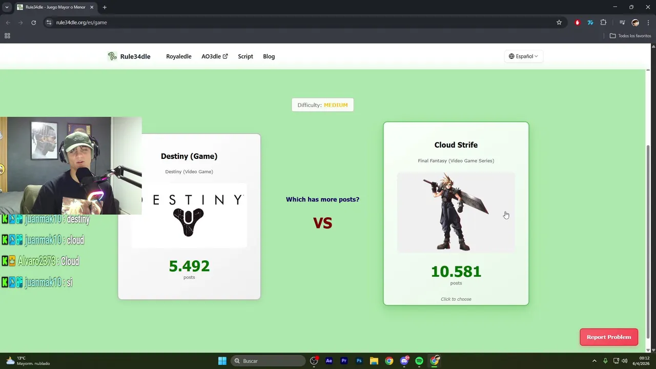The image size is (656, 369).
Task: Open File Explorer from the taskbar
Action: pos(374,361)
